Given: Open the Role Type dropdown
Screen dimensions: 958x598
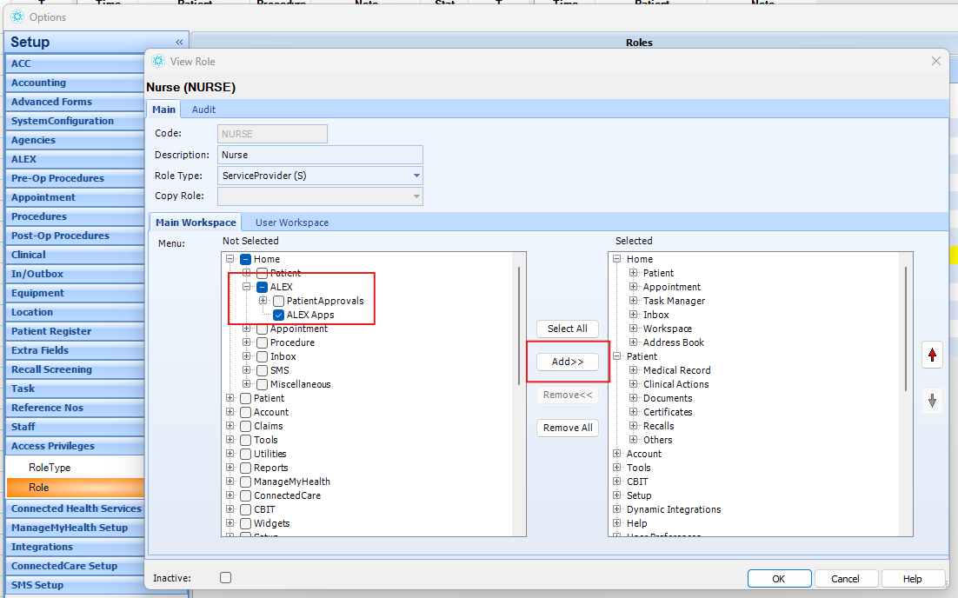Looking at the screenshot, I should (416, 176).
